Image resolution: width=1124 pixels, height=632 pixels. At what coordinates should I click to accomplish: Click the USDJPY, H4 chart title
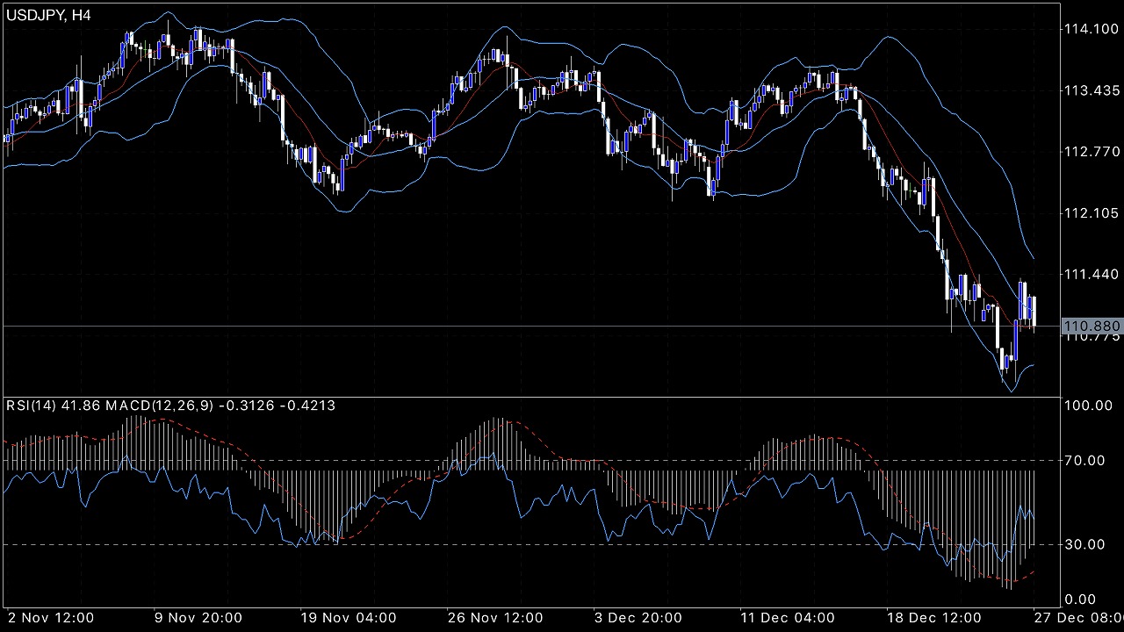[47, 16]
